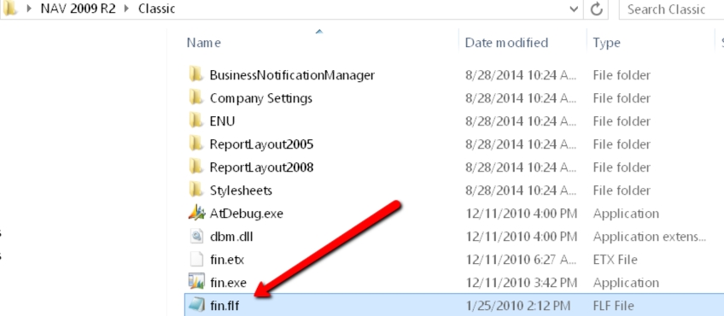Select the AtDebug.exe application icon
The image size is (724, 316).
click(196, 213)
